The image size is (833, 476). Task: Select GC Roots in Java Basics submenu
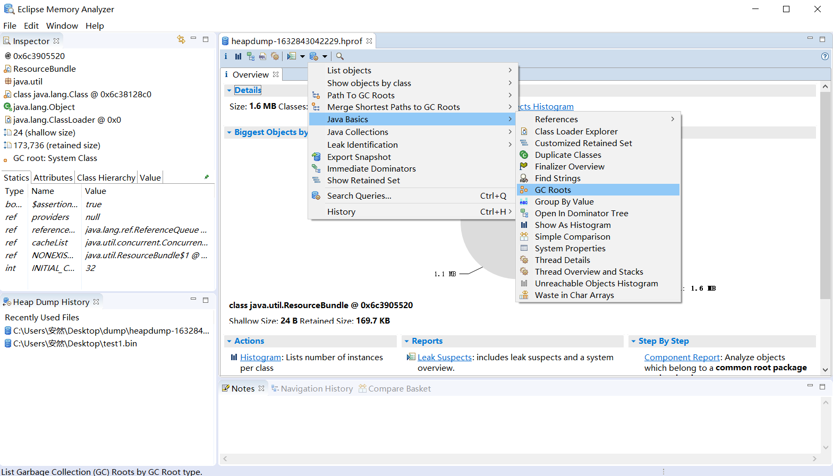click(598, 190)
